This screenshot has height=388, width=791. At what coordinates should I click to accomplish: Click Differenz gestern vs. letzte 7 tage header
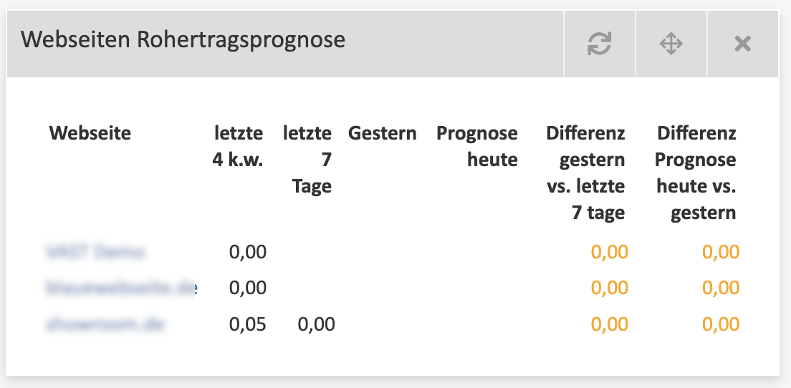[585, 173]
